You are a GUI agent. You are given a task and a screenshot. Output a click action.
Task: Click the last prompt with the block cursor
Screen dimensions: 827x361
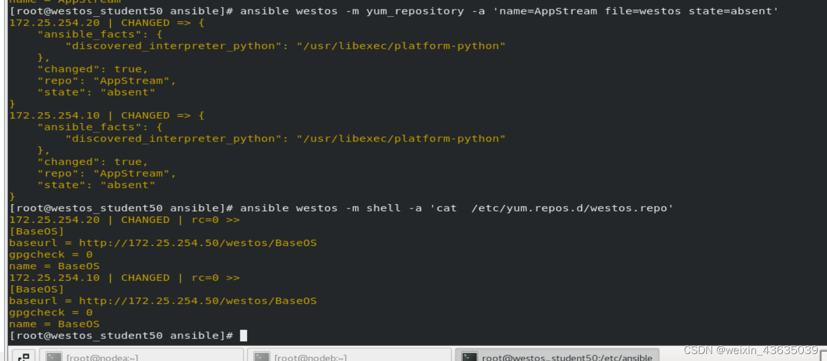pyautogui.click(x=128, y=335)
